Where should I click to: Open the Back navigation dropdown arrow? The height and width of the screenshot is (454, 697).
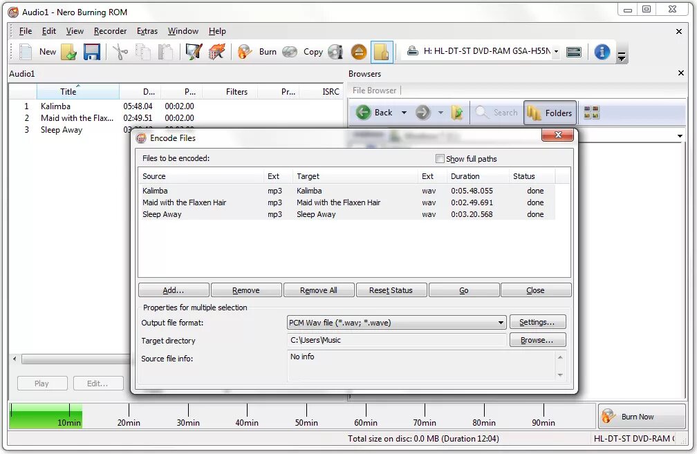coord(404,112)
